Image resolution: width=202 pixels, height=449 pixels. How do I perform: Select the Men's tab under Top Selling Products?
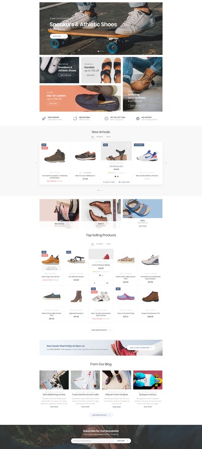[x=108, y=244]
